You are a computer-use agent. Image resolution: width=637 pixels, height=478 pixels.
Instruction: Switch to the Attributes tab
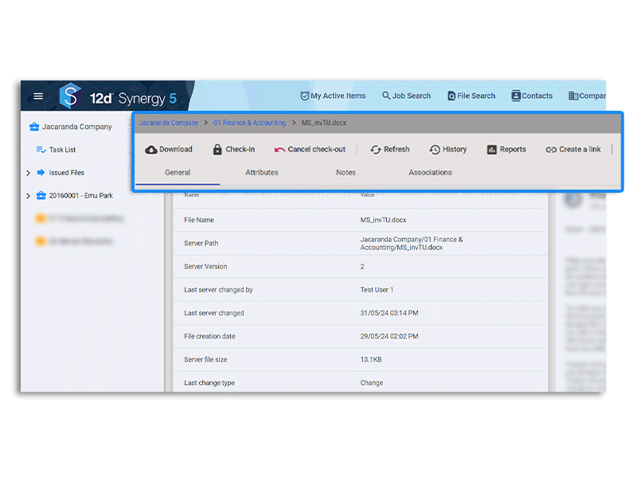262,173
